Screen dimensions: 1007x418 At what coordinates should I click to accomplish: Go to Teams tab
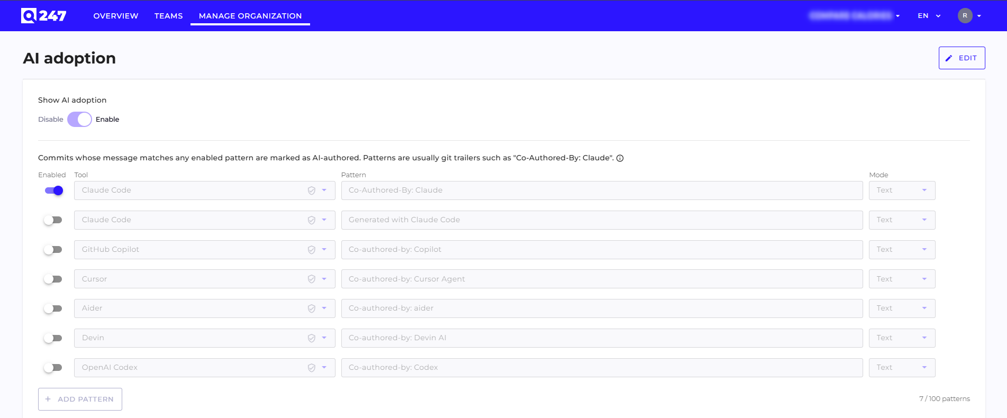pyautogui.click(x=169, y=16)
